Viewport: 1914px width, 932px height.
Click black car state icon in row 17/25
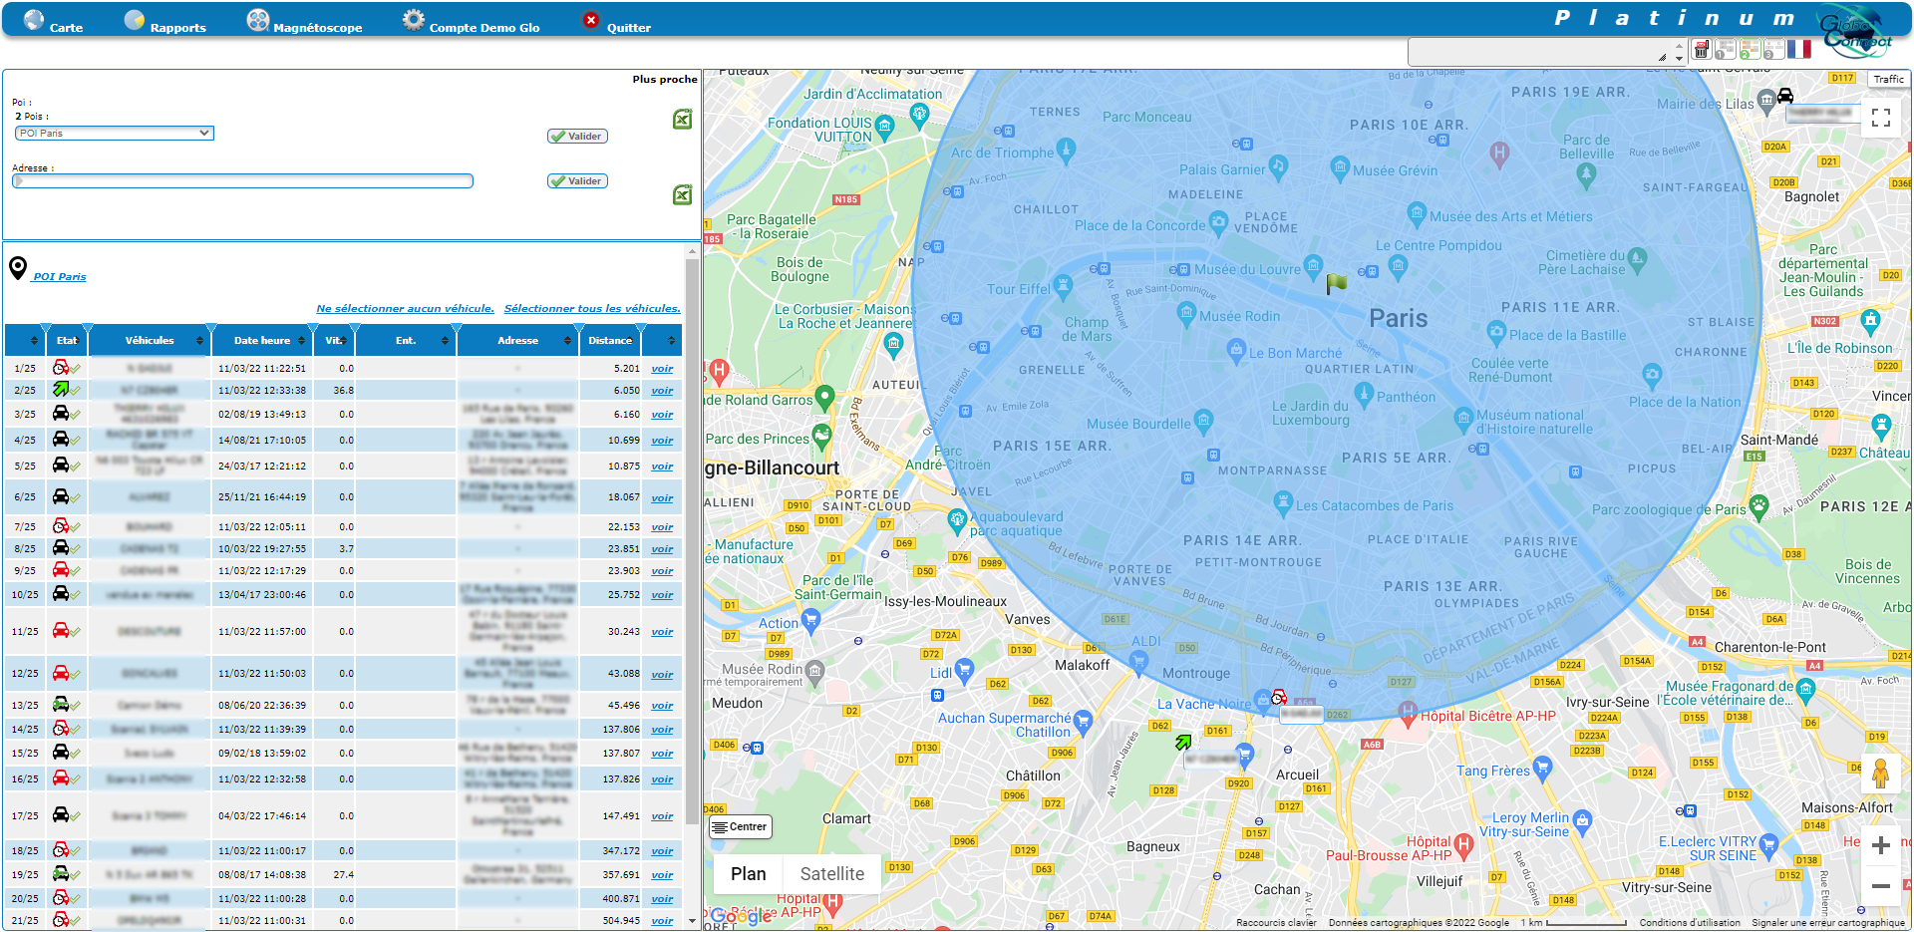tap(60, 815)
